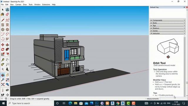
Task: Select the Pie tool
Action: [x=7, y=39]
